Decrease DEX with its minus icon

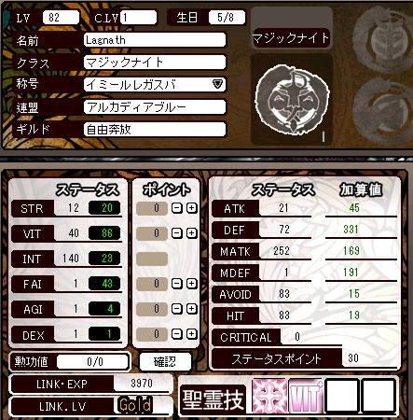click(x=177, y=334)
